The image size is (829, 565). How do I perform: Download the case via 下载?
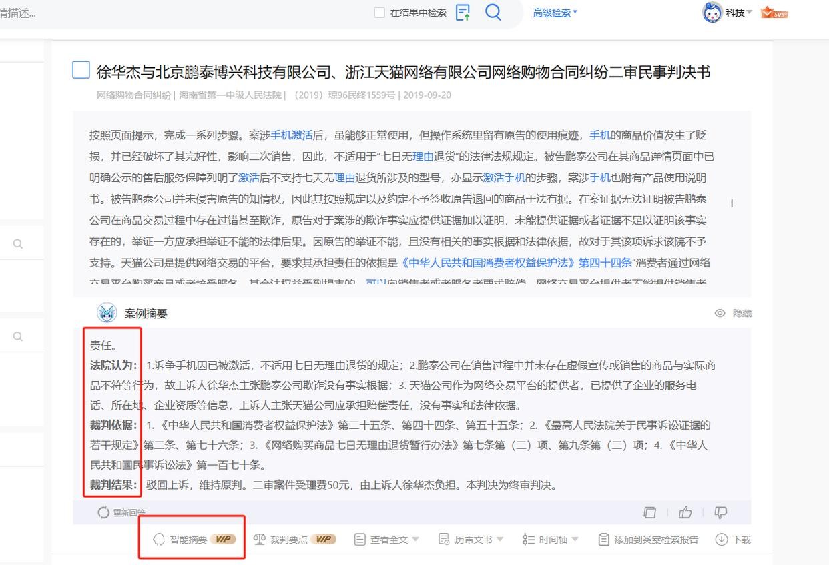[733, 540]
